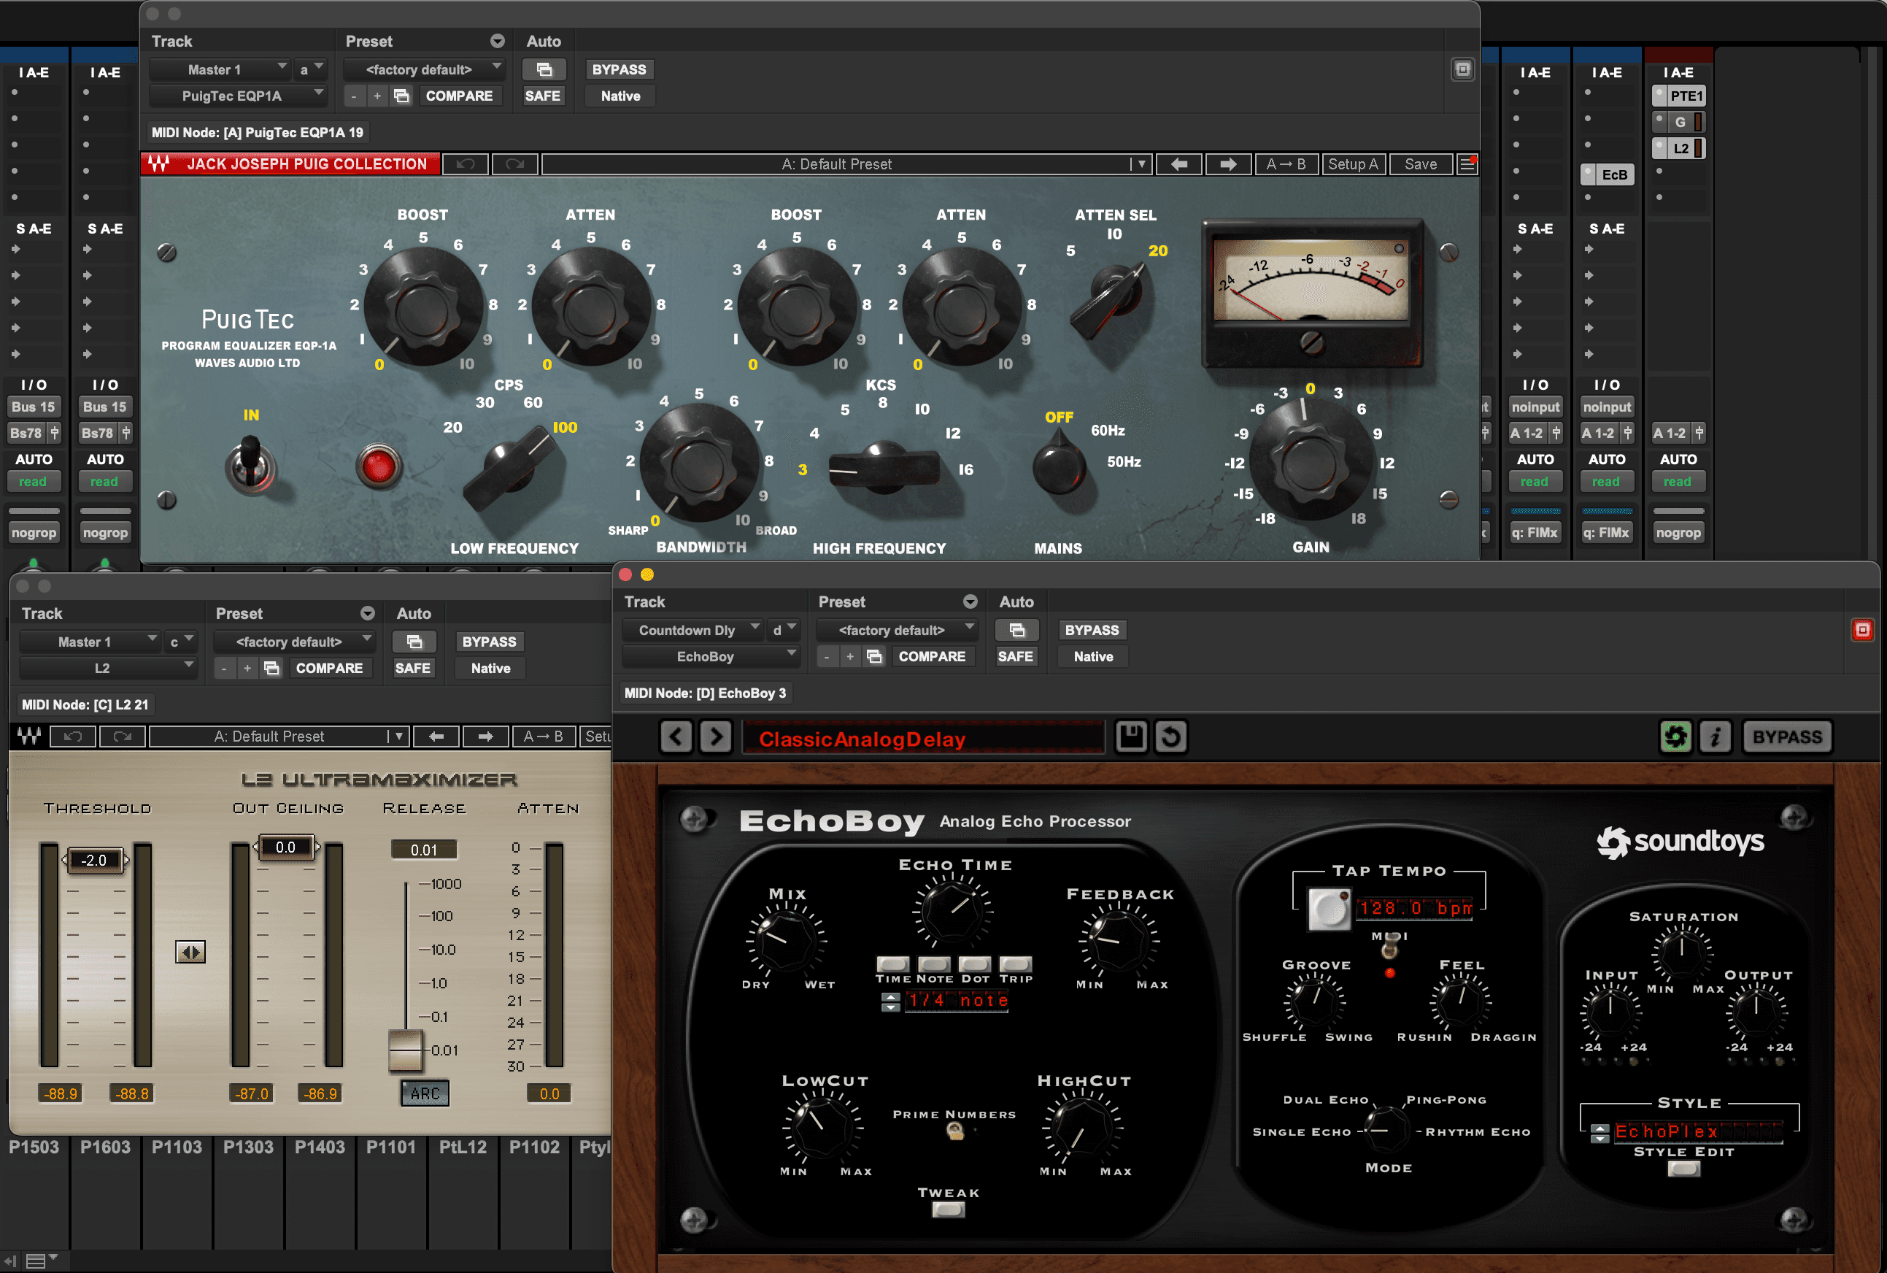
Task: Click the EchoBoy TWEAK button
Action: 948,1209
